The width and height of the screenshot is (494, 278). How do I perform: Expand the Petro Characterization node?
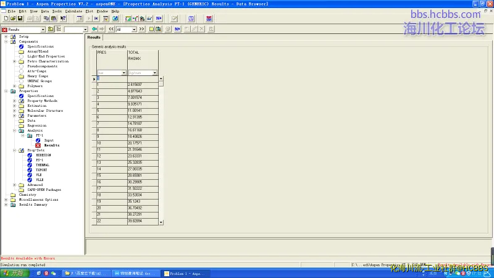tap(14, 61)
